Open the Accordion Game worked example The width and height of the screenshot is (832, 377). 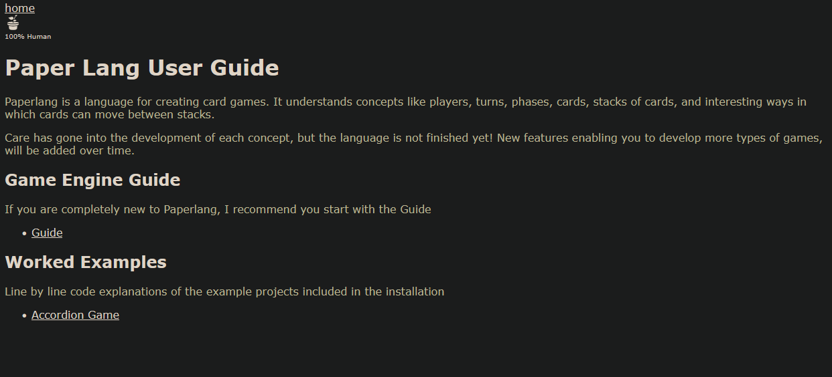[75, 315]
